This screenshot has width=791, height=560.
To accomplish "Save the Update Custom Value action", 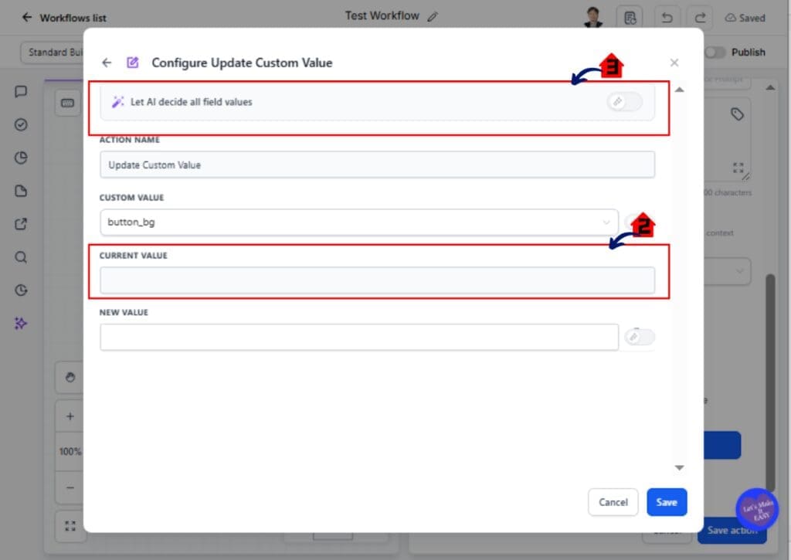I will pyautogui.click(x=667, y=502).
